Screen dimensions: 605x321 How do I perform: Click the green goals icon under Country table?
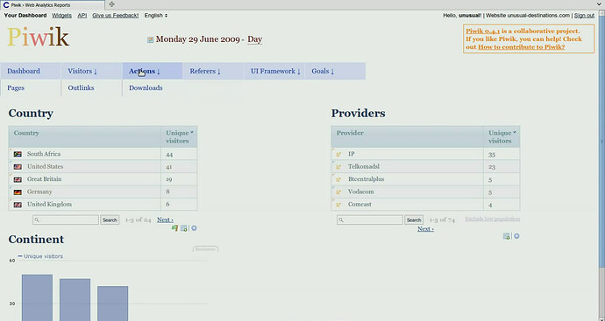click(x=174, y=228)
